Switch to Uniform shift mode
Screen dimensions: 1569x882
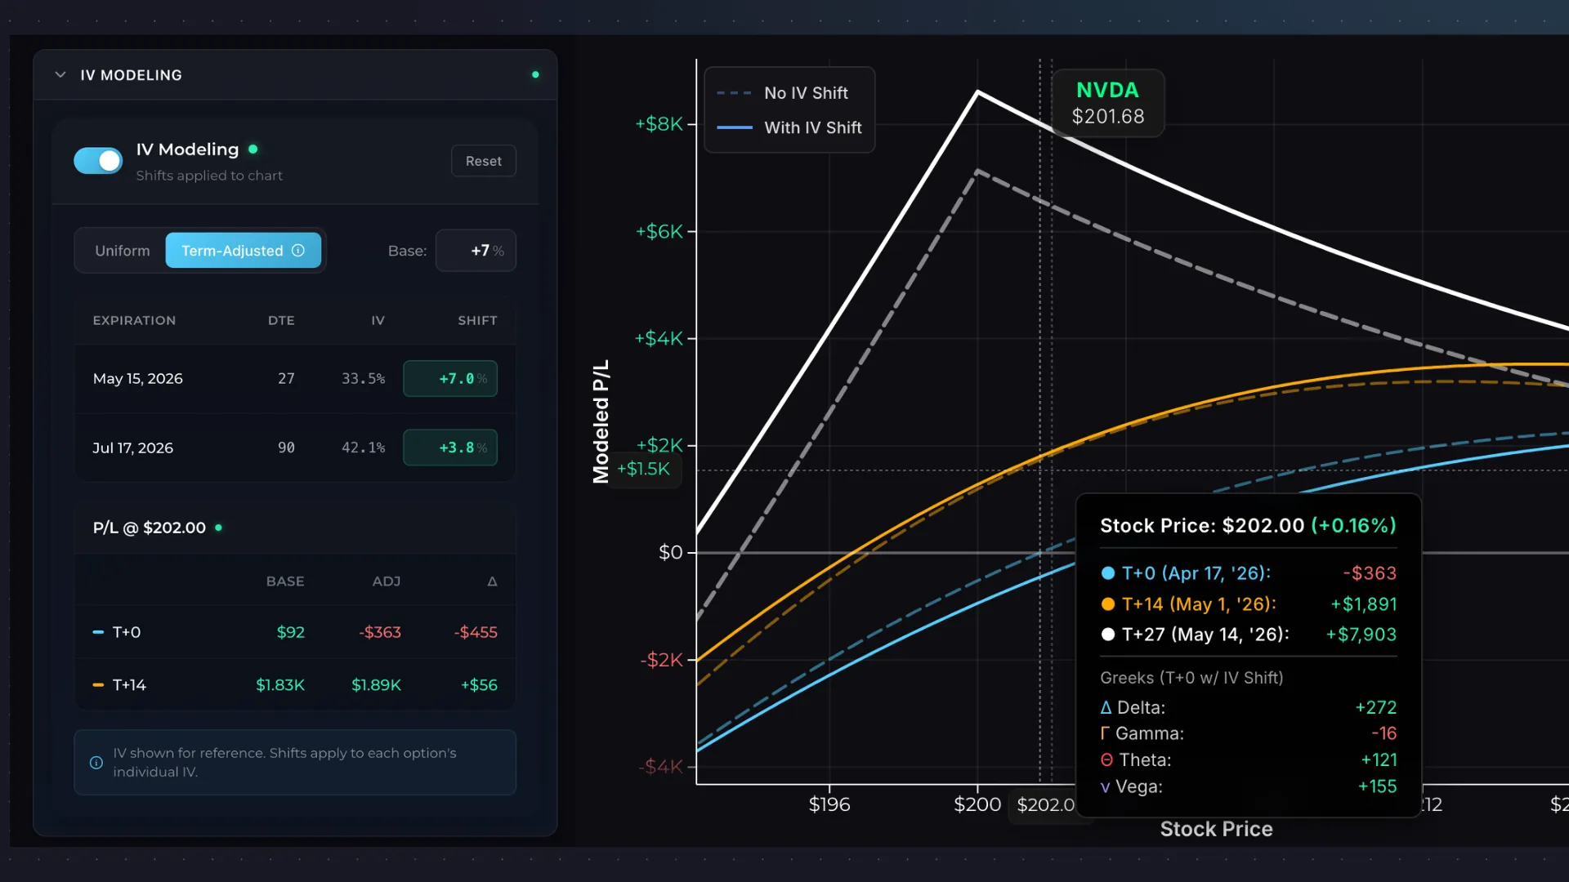[122, 251]
